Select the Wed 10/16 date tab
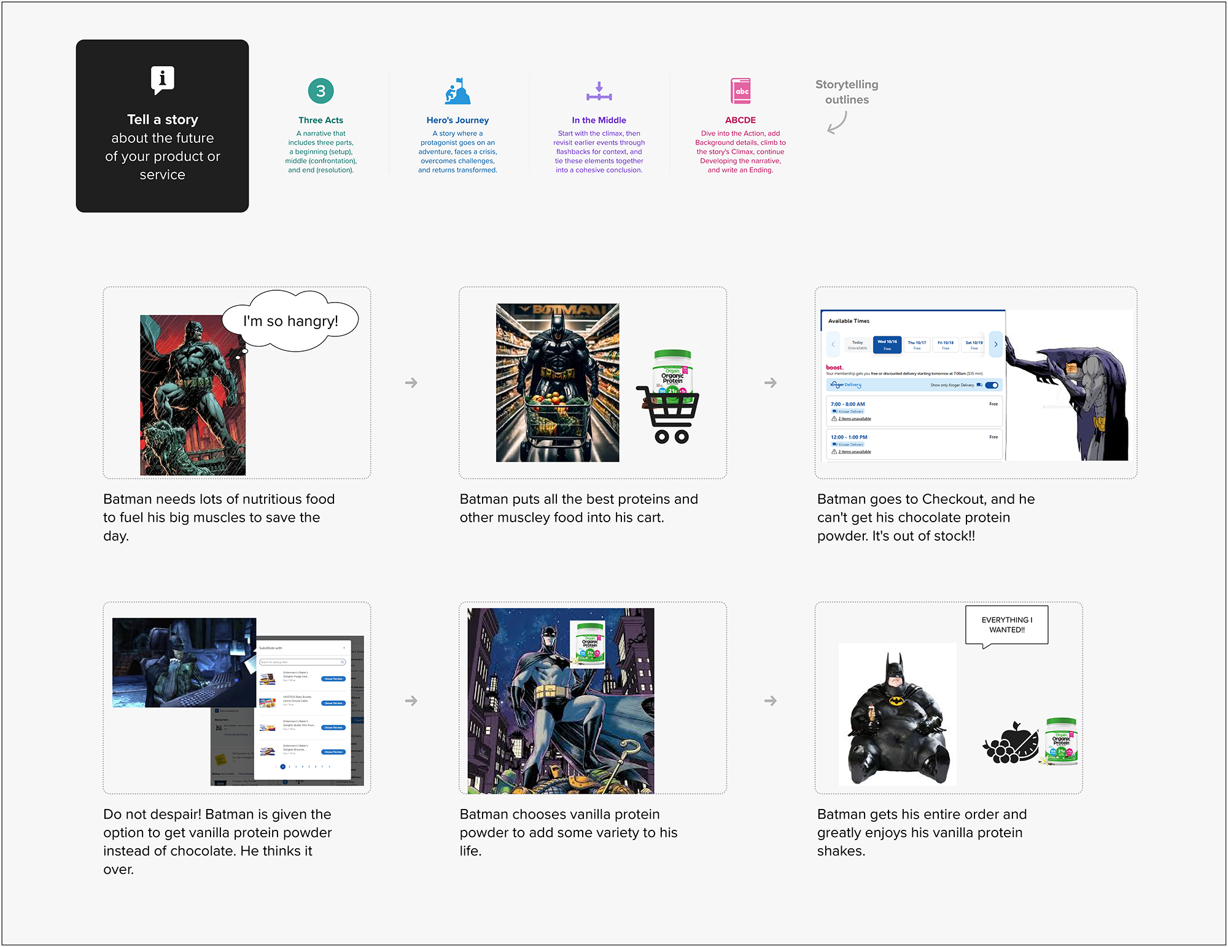Image resolution: width=1228 pixels, height=947 pixels. point(887,344)
